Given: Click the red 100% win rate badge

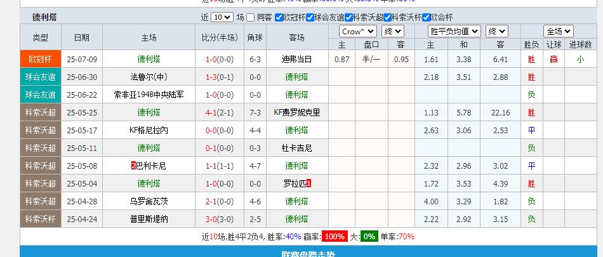Looking at the screenshot, I should (334, 237).
